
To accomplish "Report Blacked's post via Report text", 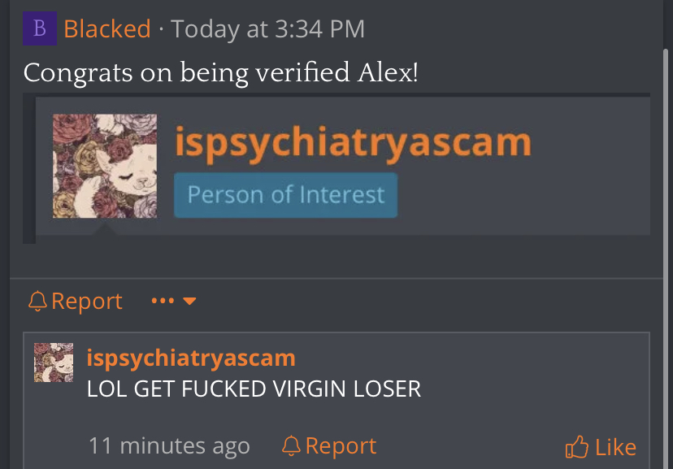I will [x=87, y=301].
